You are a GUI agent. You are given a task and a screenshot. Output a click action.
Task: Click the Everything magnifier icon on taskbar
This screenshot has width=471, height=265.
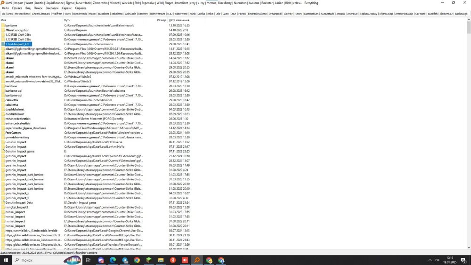[197, 260]
